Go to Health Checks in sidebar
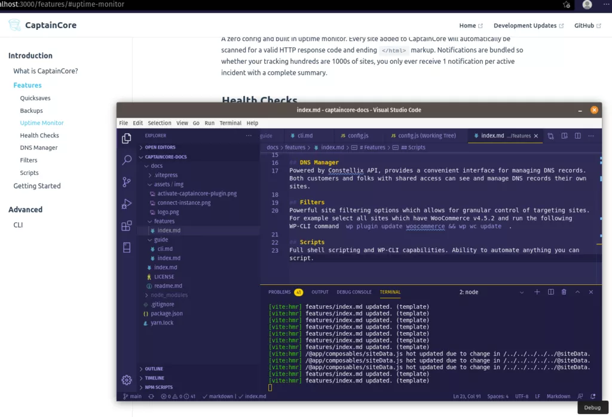The height and width of the screenshot is (417, 612). 39,136
